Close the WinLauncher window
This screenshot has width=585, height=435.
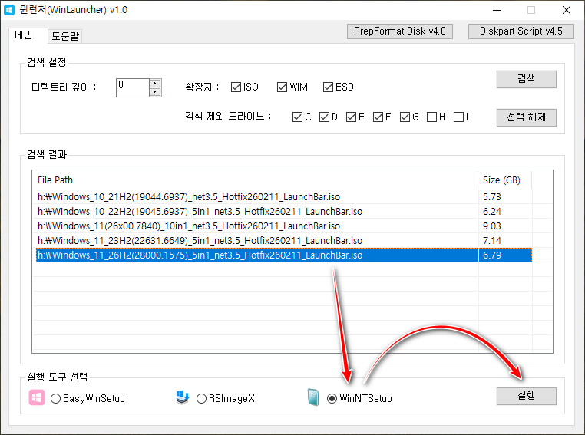coord(567,10)
